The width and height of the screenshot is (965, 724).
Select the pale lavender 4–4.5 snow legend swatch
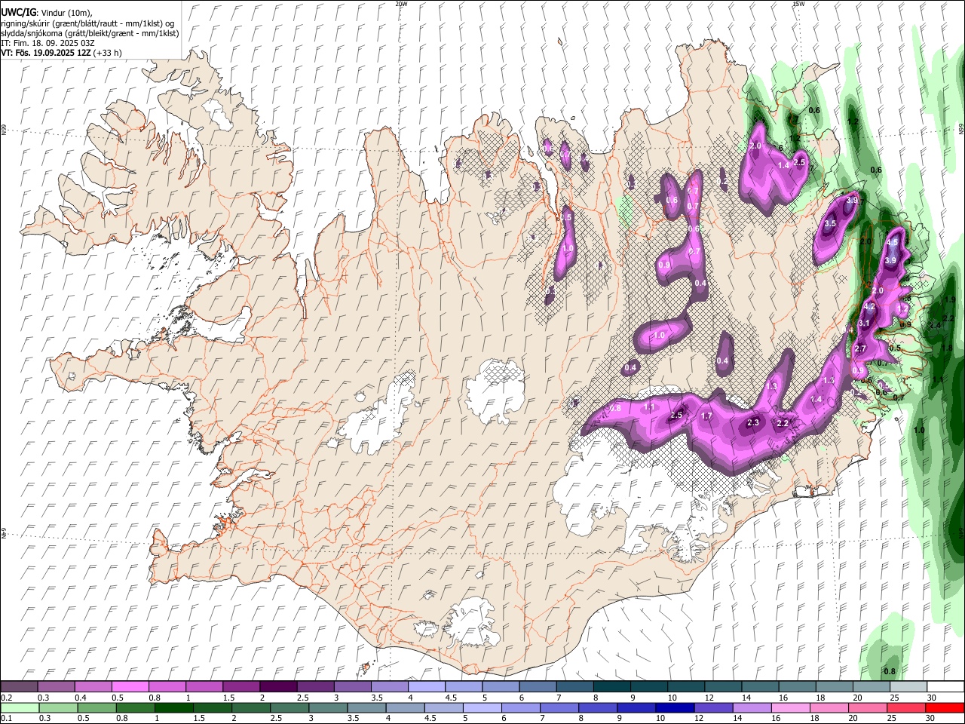(427, 686)
